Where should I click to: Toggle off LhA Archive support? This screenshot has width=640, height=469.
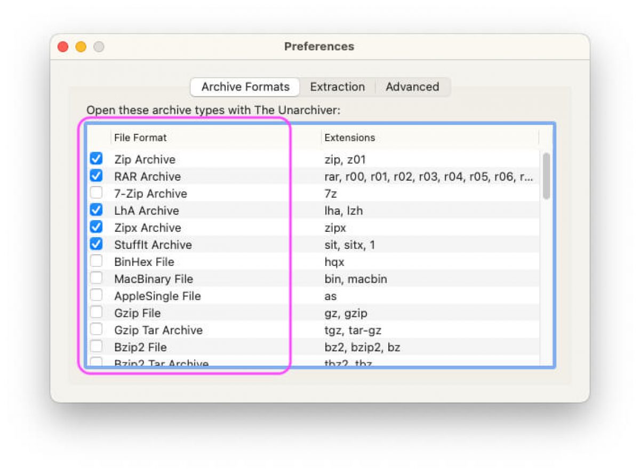click(x=96, y=210)
